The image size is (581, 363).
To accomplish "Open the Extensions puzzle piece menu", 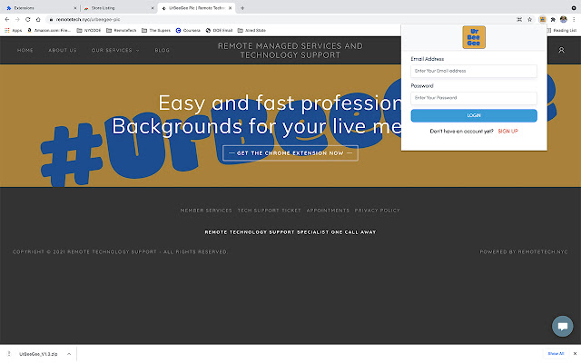I will pyautogui.click(x=553, y=19).
